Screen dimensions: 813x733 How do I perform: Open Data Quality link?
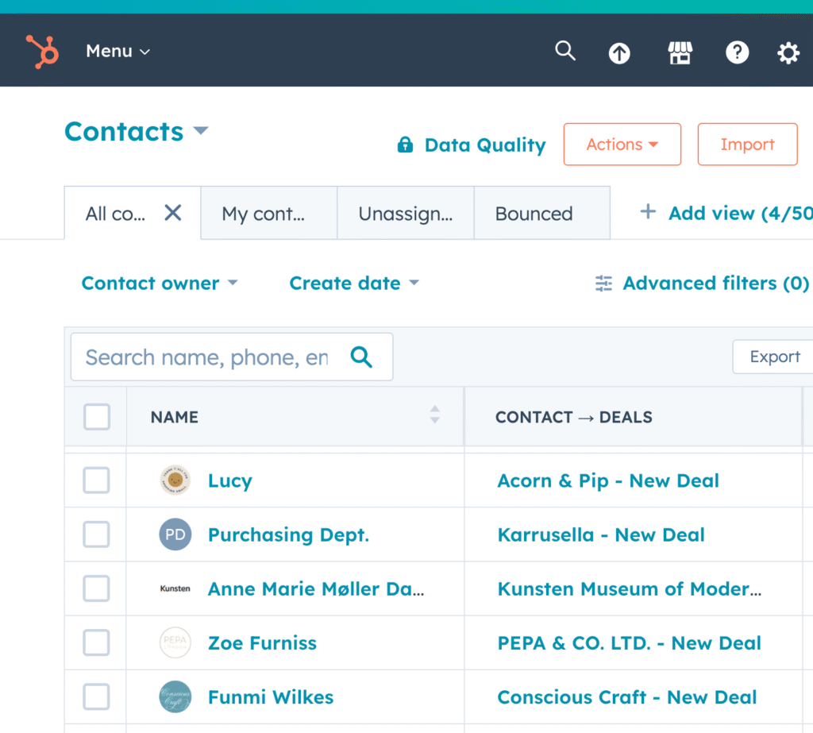485,145
